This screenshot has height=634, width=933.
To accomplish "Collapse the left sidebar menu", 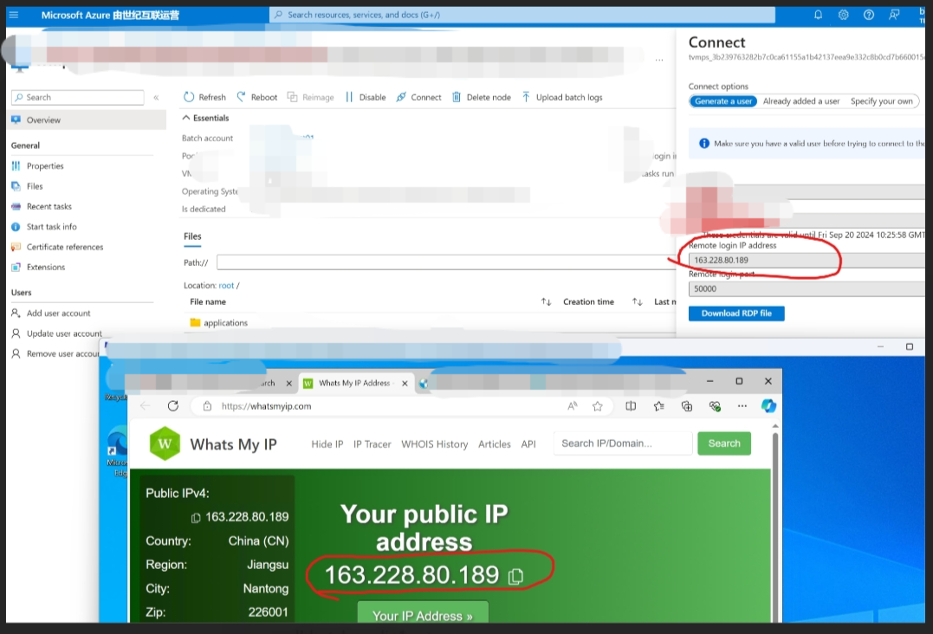I will 156,98.
